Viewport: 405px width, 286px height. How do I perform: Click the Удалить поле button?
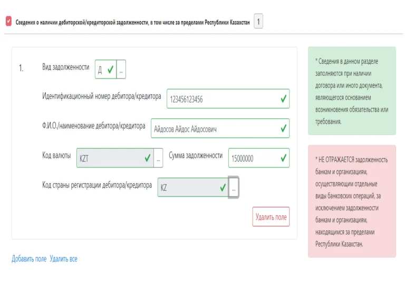[x=271, y=217]
